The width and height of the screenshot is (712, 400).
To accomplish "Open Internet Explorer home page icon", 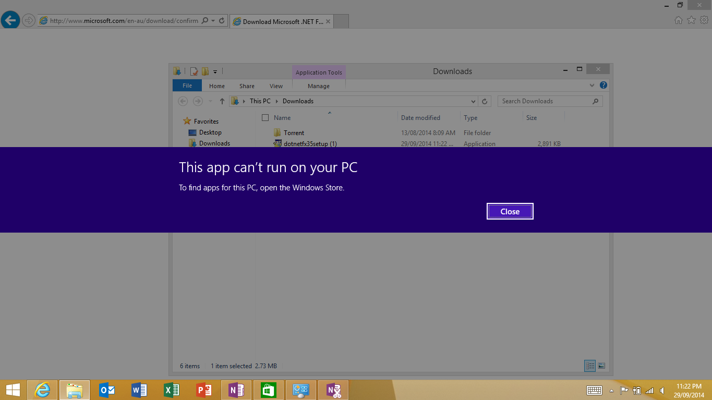I will (679, 20).
